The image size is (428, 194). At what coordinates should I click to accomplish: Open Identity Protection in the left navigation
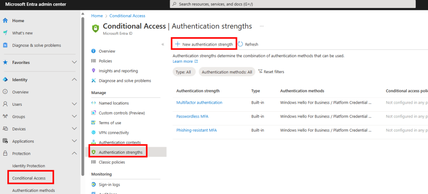tap(29, 166)
